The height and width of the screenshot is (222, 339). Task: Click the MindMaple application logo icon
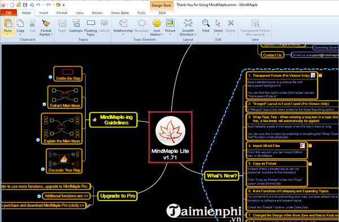click(3, 5)
